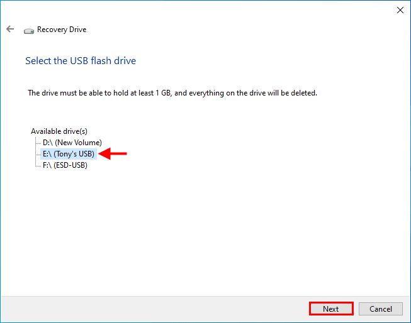Close the Recovery Drive dialog
This screenshot has height=323, width=411.
(x=400, y=10)
